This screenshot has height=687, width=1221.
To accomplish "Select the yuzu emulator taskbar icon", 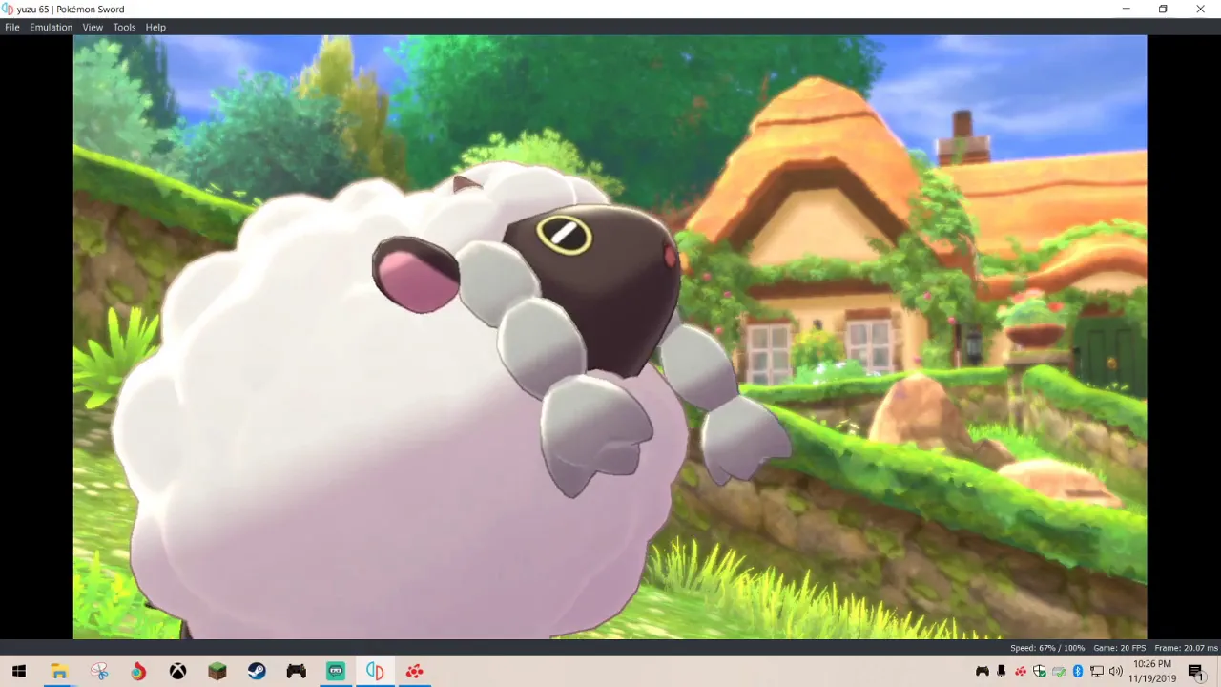I will (x=375, y=671).
